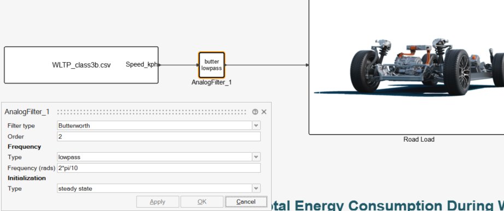Select the Butterworth filter type field
This screenshot has height=211, width=504.
point(155,125)
